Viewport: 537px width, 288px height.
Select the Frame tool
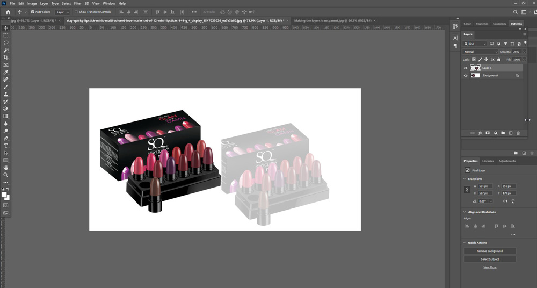click(x=6, y=65)
